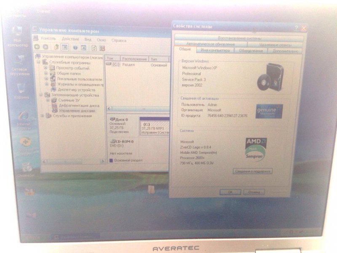337x253 pixels.
Task: Select the (C:) partition block in disk view
Action: point(154,128)
